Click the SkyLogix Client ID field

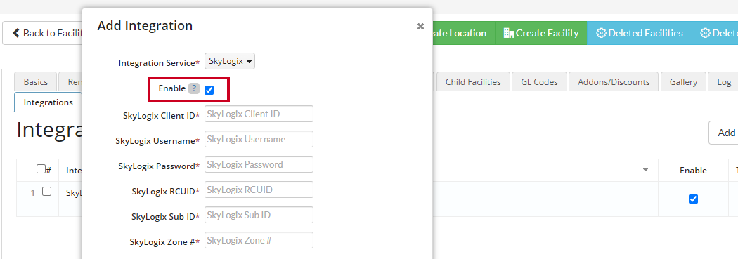pos(259,114)
